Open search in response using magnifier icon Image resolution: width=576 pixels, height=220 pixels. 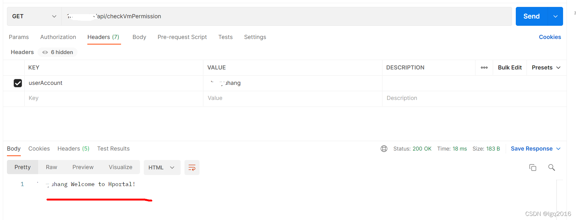click(551, 168)
